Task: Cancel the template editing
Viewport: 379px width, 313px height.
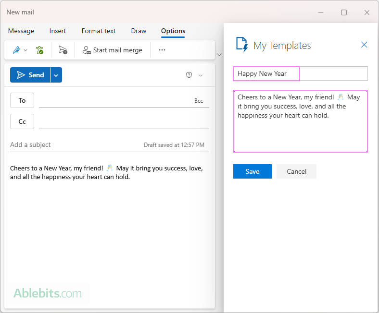Action: (296, 171)
